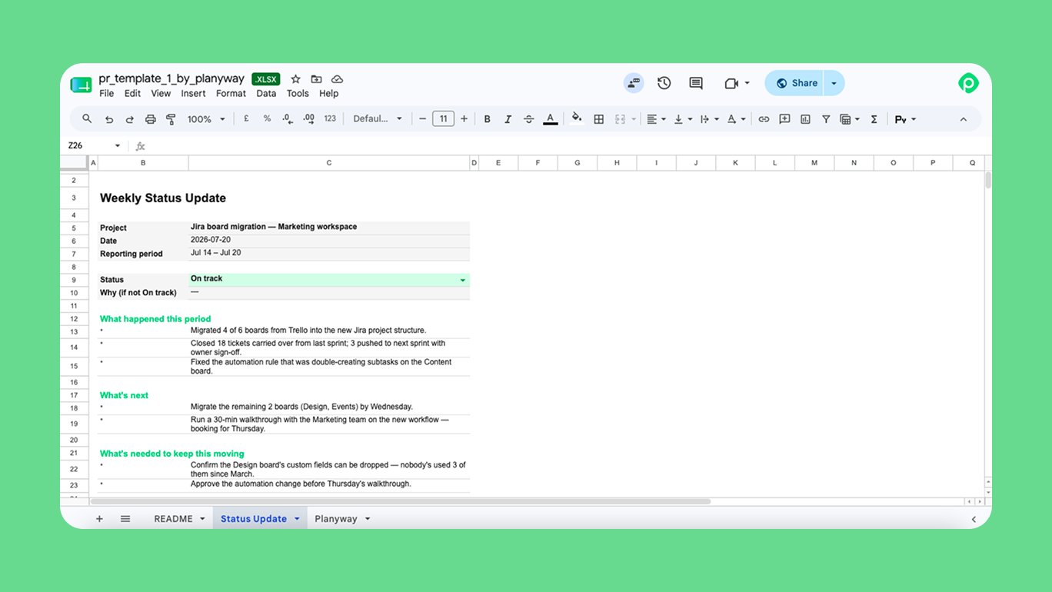The width and height of the screenshot is (1052, 592).
Task: Open the 100% zoom dropdown
Action: [x=206, y=119]
